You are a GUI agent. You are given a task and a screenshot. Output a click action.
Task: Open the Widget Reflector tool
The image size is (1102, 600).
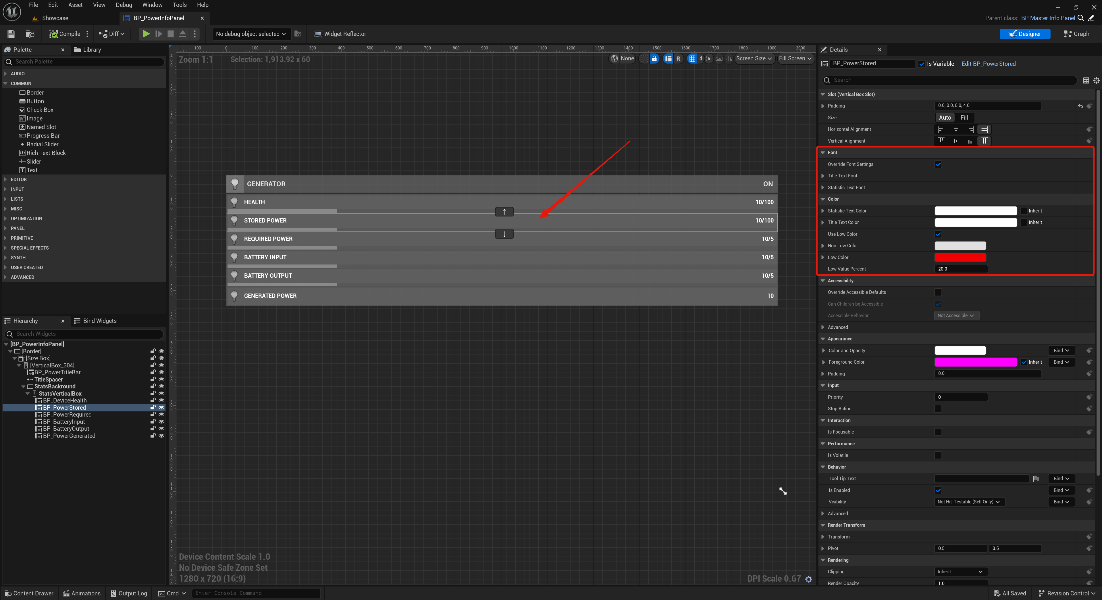[x=340, y=34]
